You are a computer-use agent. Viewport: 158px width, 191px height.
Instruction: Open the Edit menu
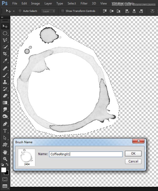tap(24, 3)
